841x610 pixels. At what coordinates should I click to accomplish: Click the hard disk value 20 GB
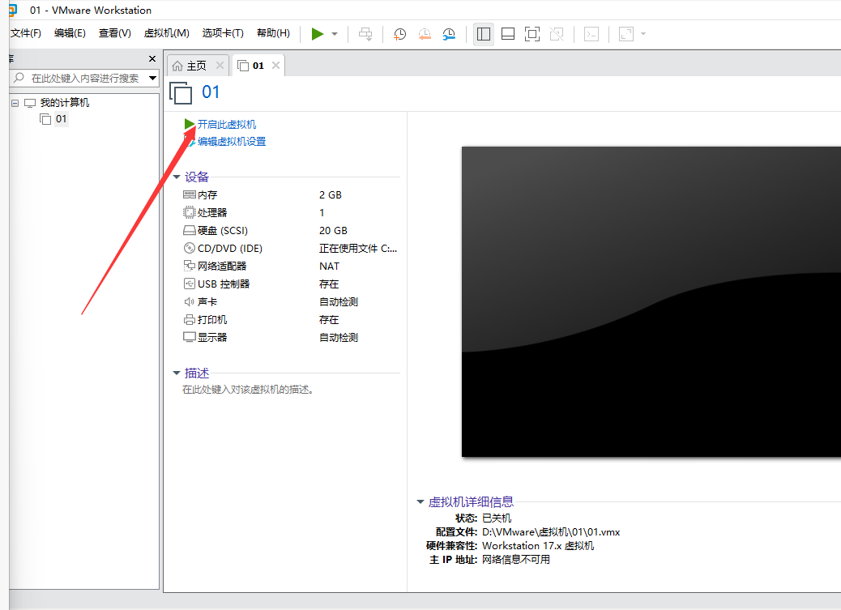[333, 231]
